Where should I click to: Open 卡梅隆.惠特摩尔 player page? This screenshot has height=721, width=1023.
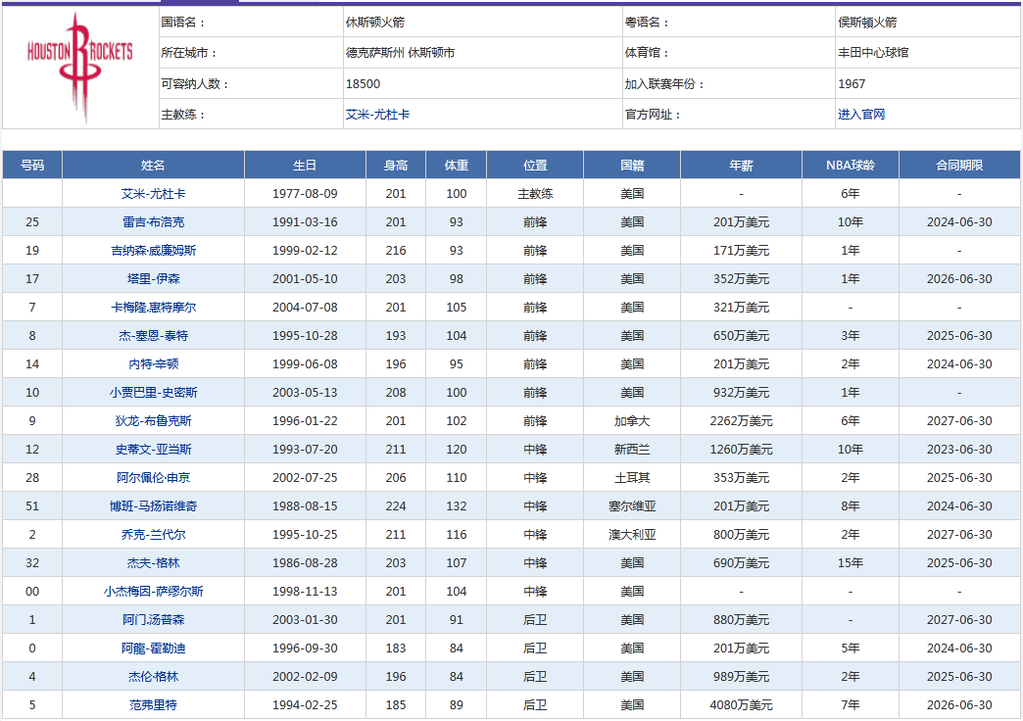point(153,308)
